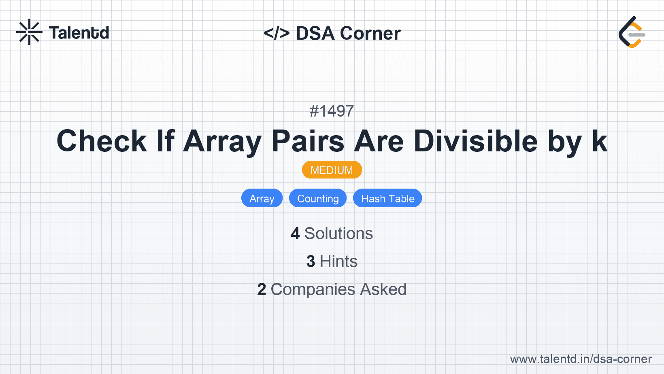This screenshot has width=664, height=374.
Task: Visit www.talentd.in/dsa-corner link
Action: (580, 359)
